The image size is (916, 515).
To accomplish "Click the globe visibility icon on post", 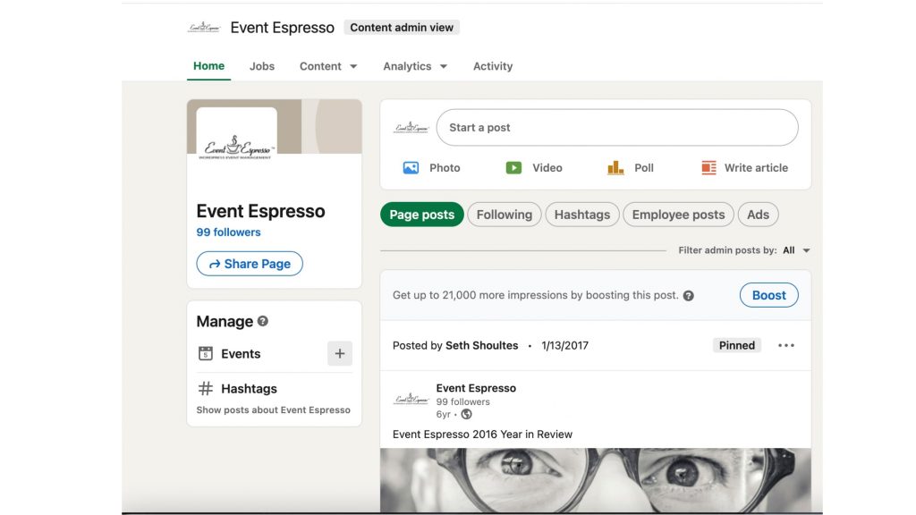I will coord(466,414).
